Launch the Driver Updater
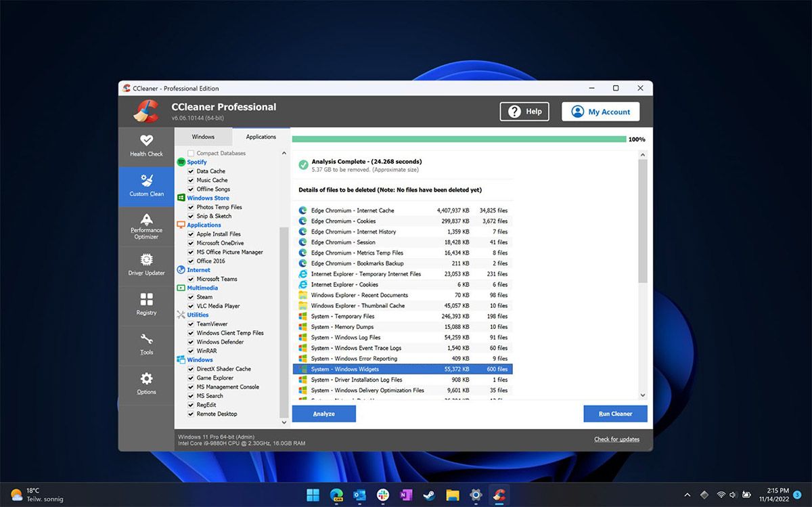 pyautogui.click(x=146, y=265)
